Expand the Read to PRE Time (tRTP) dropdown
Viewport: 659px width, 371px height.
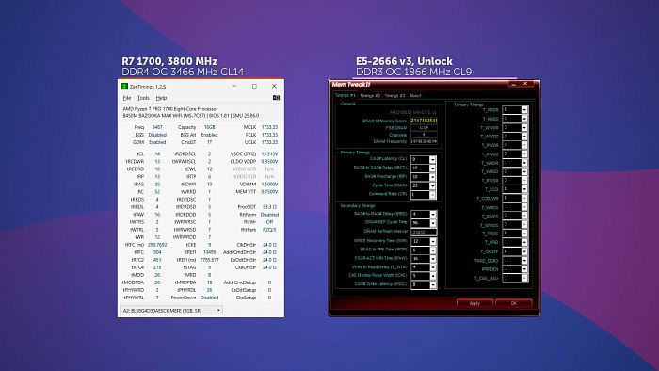[433, 250]
